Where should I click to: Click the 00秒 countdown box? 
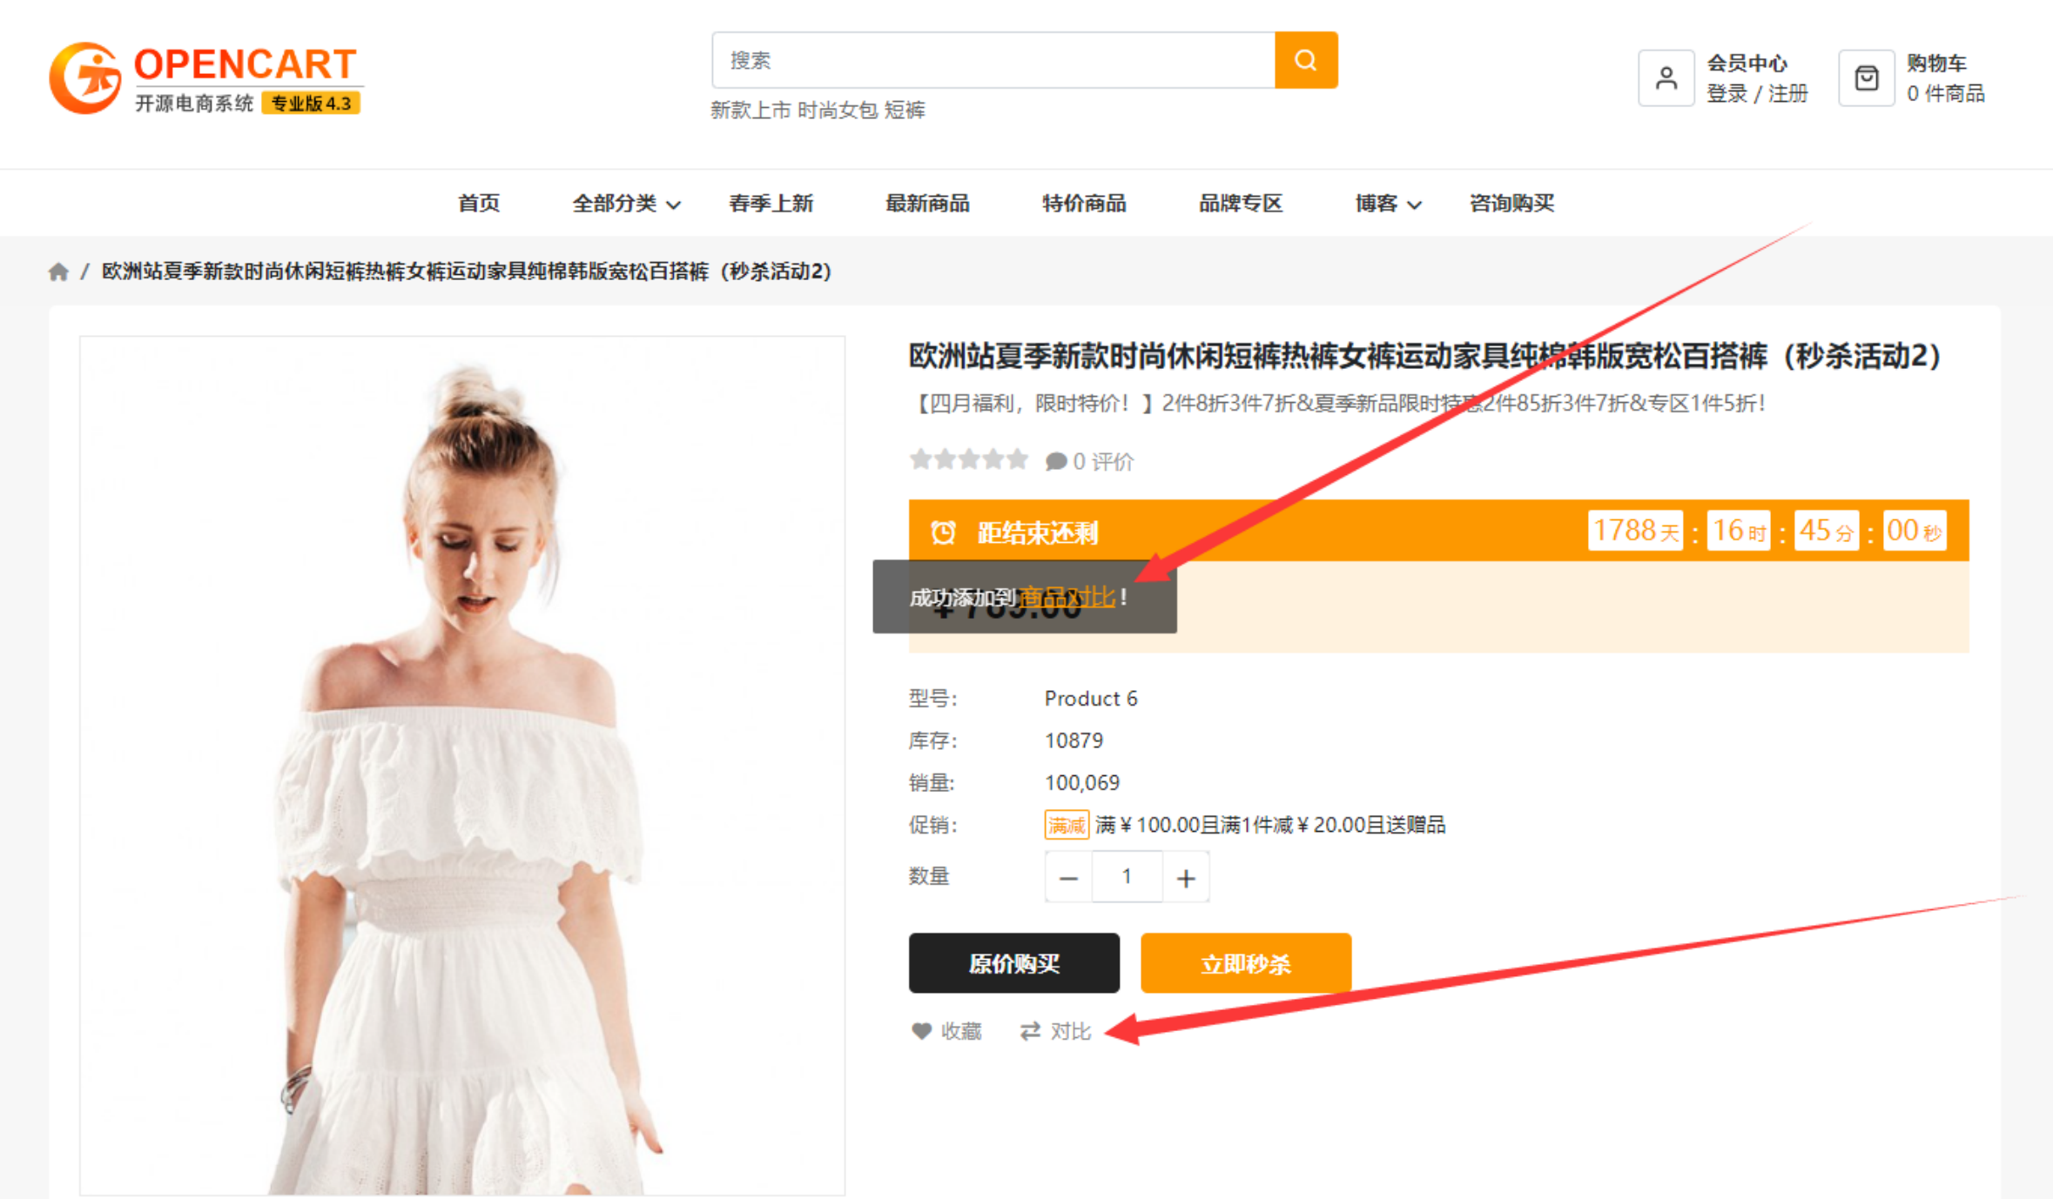(x=1914, y=531)
